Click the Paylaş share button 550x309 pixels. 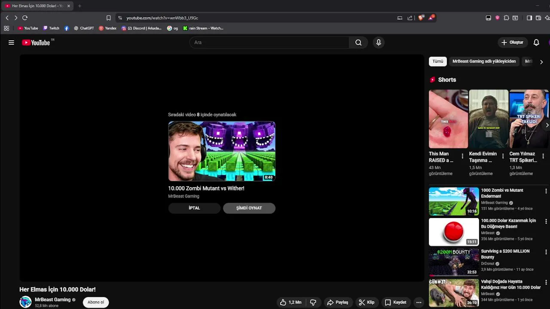pyautogui.click(x=338, y=302)
